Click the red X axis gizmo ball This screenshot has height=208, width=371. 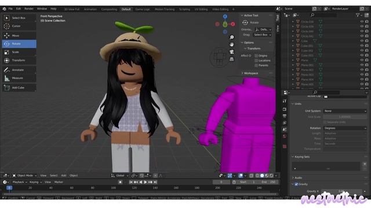[x=233, y=24]
